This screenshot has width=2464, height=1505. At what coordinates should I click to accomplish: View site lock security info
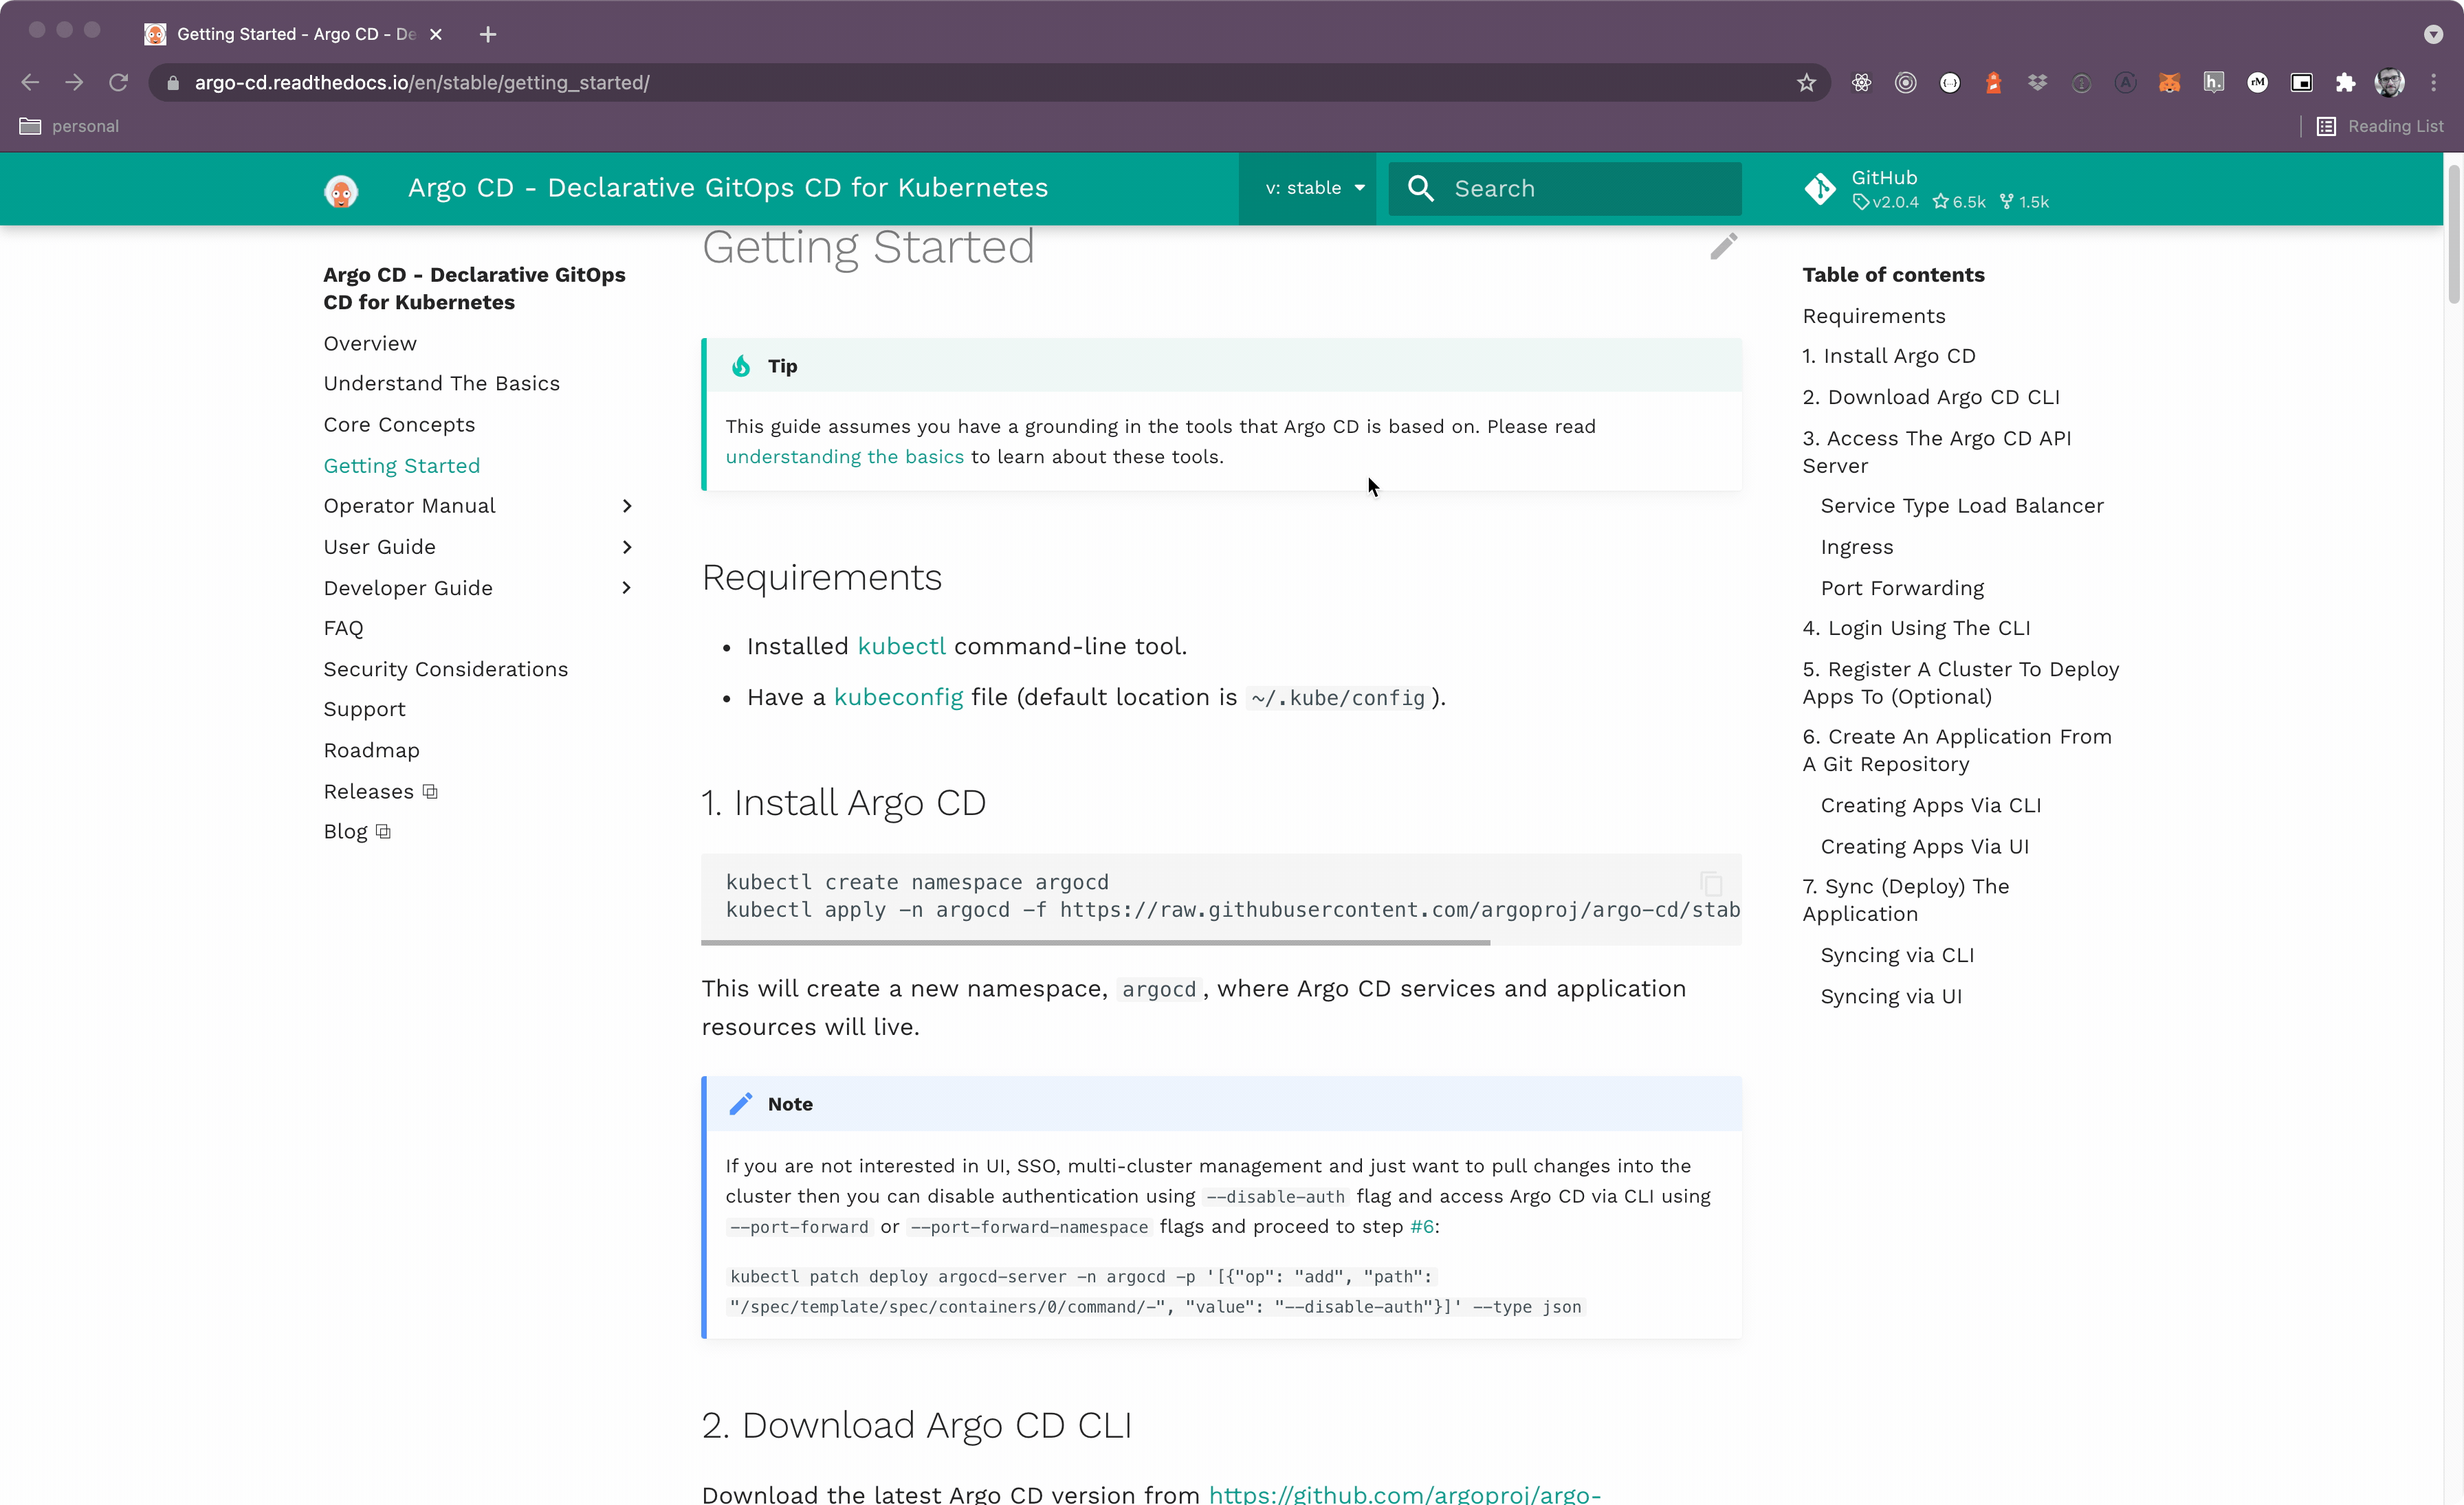(x=173, y=83)
